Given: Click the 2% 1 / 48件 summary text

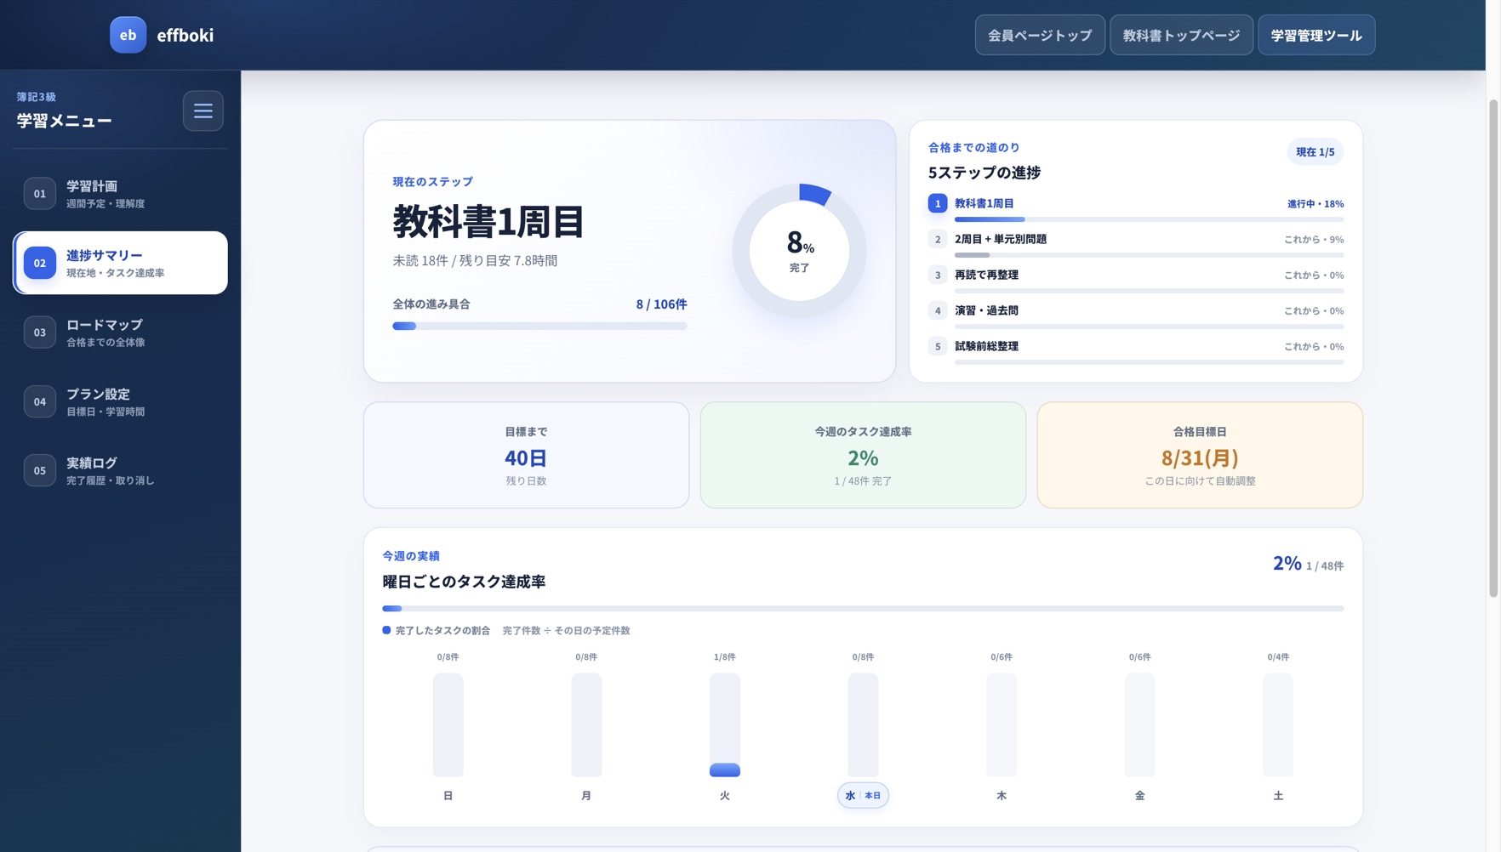Looking at the screenshot, I should [1308, 564].
